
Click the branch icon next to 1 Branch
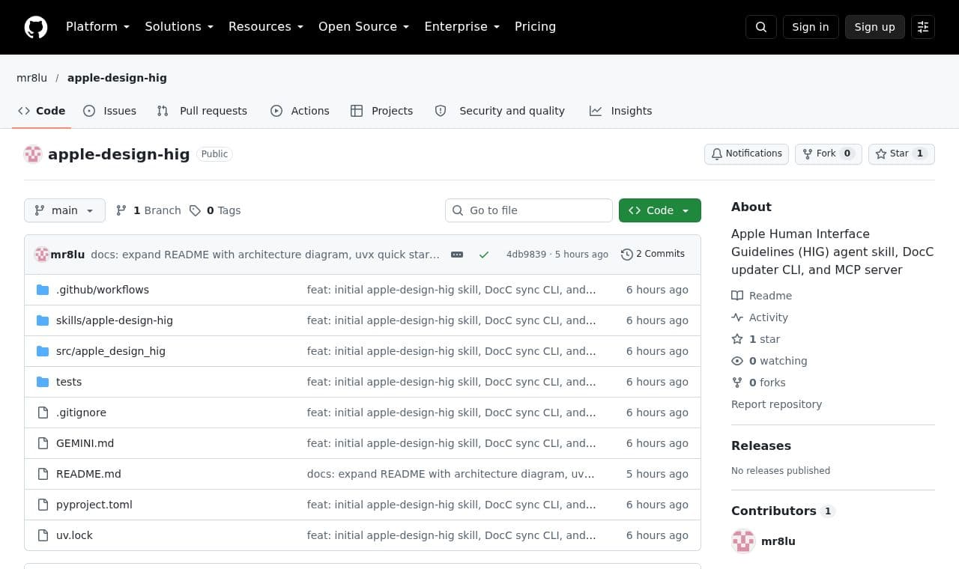click(121, 210)
